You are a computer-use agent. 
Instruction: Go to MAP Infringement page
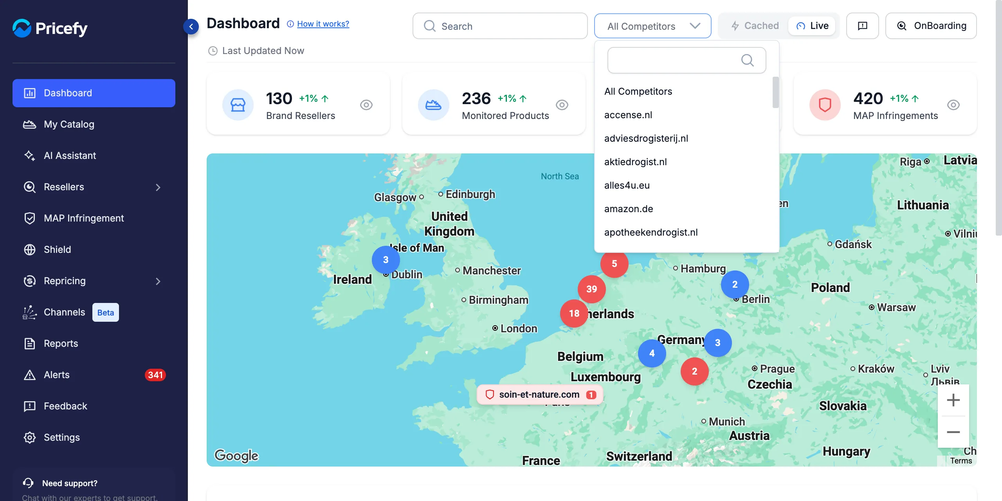tap(94, 218)
